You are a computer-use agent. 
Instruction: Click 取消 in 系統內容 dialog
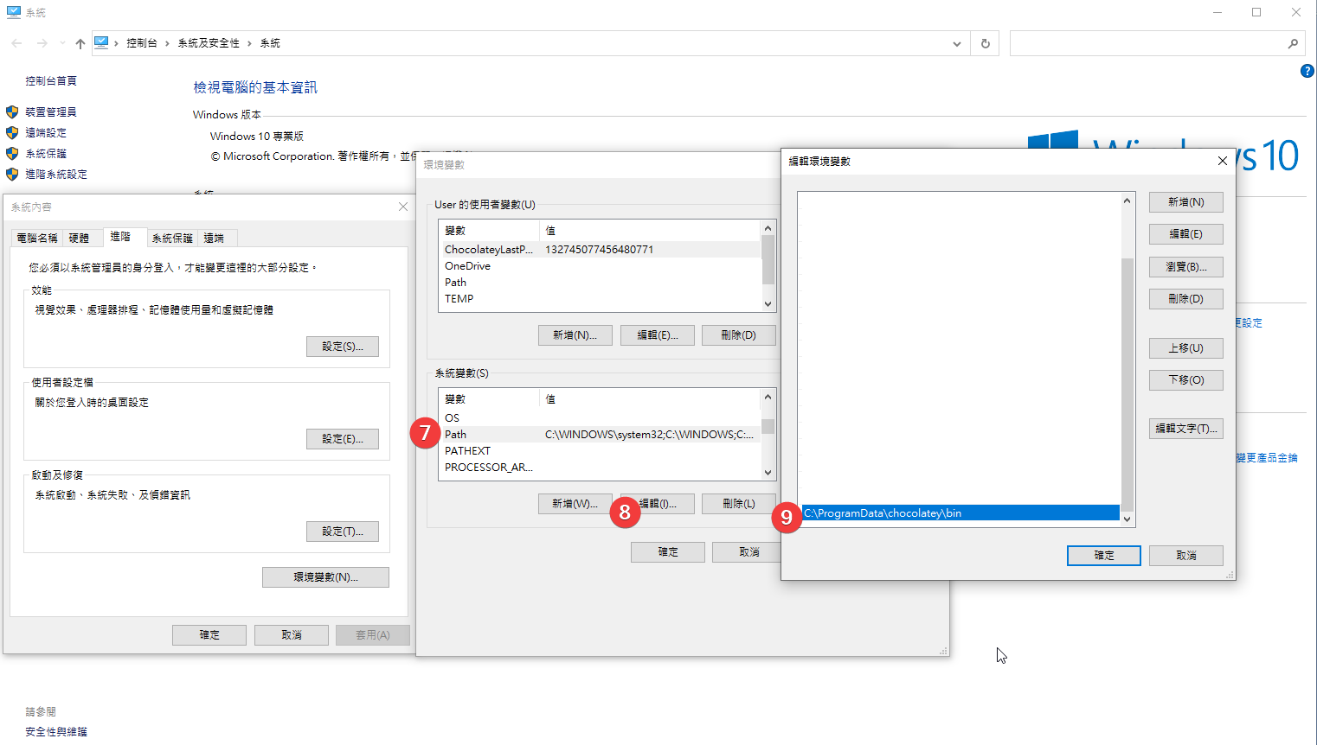pos(292,635)
